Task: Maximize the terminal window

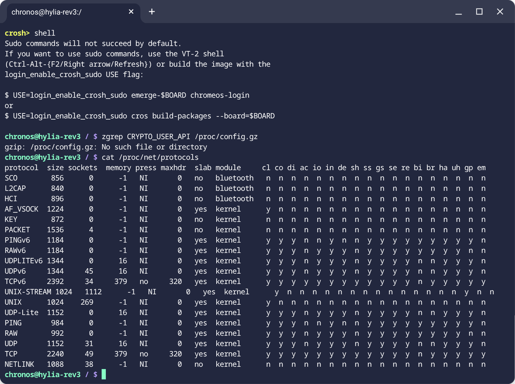Action: (479, 12)
